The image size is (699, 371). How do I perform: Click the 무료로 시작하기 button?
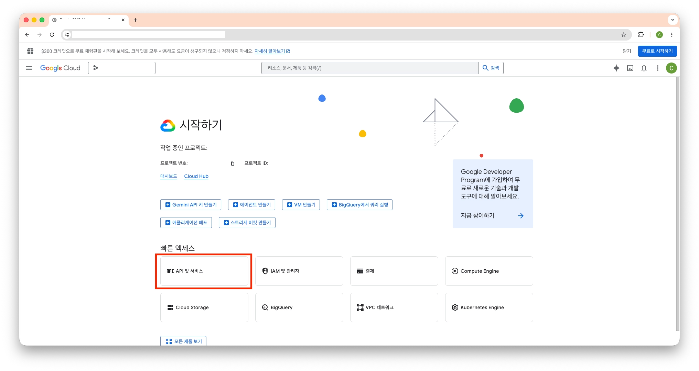[657, 51]
